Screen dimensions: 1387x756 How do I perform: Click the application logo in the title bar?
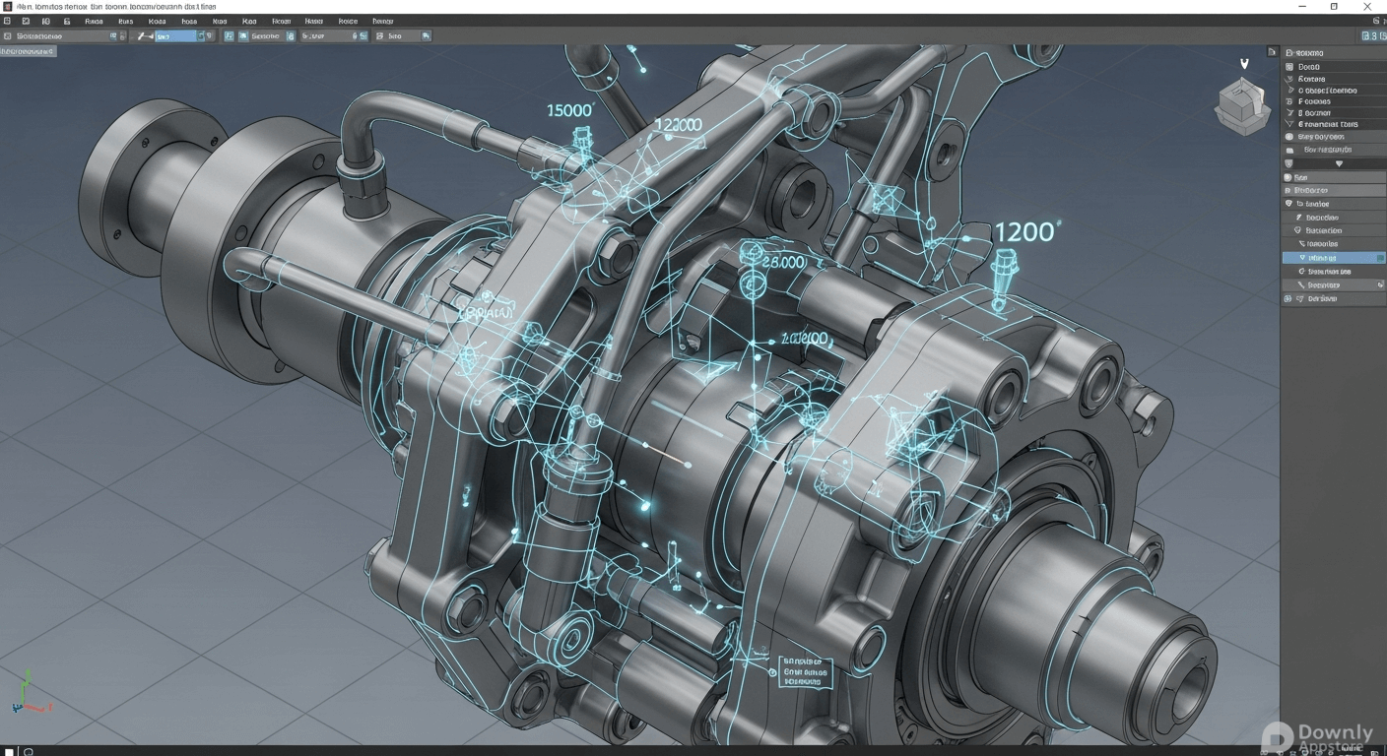point(8,6)
